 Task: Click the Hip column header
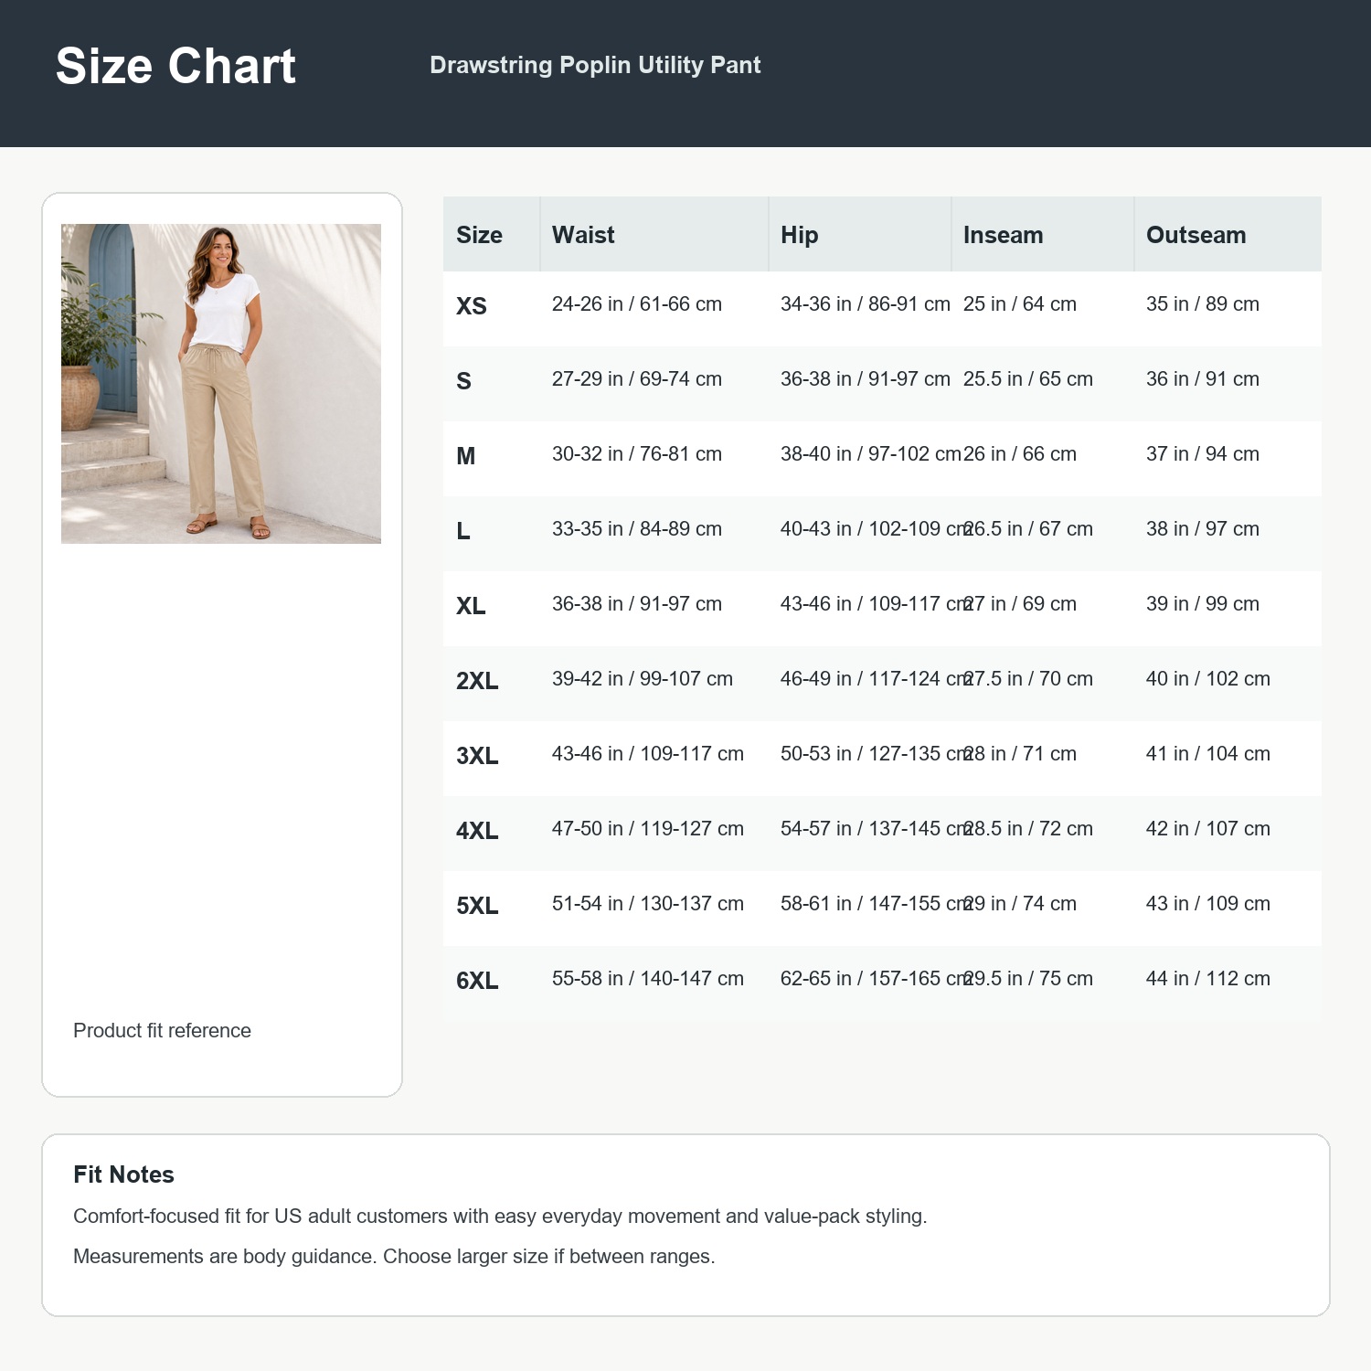(800, 235)
